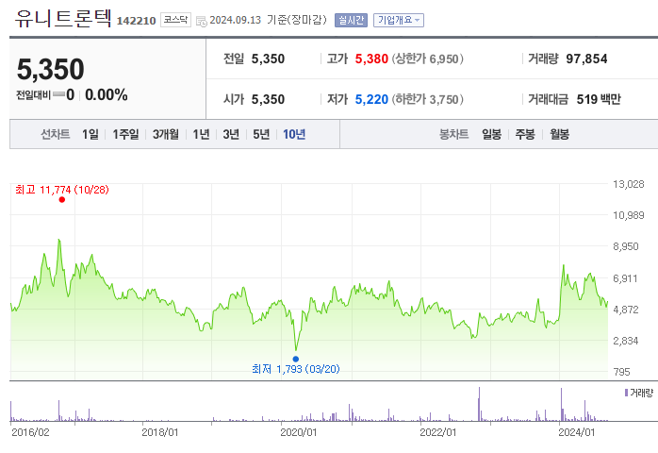The height and width of the screenshot is (453, 658).
Task: Click the 2018/01 date axis label
Action: pos(160,432)
